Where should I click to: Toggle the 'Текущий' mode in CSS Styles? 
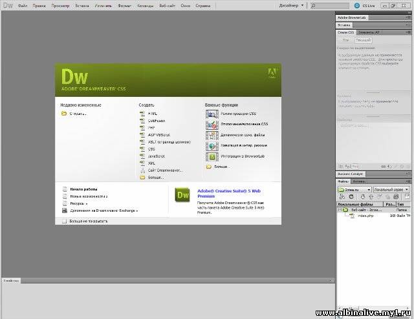[363, 40]
